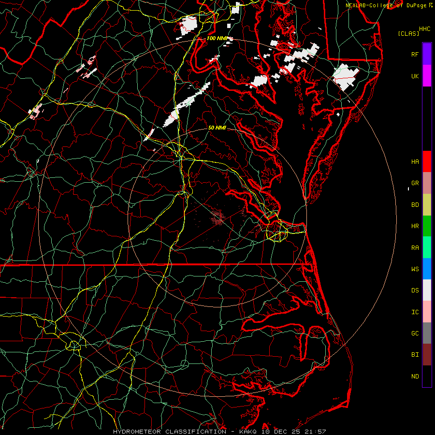Click the "[CLAS]" legend header text
435x435 pixels.
click(408, 34)
